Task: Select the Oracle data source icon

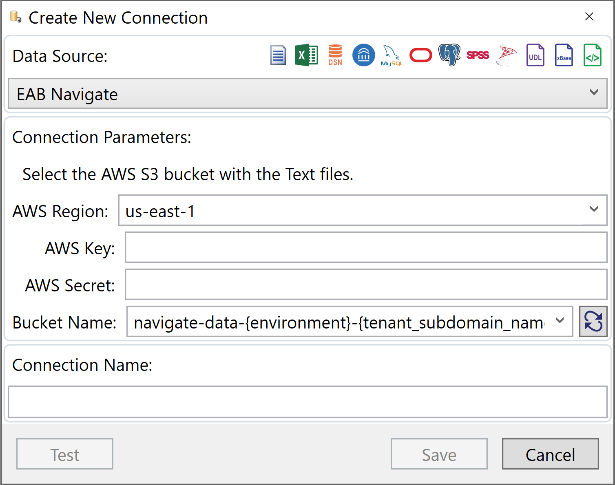Action: [x=420, y=55]
